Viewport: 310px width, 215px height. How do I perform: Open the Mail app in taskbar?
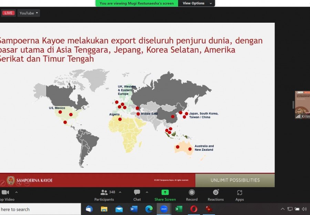tap(119, 209)
